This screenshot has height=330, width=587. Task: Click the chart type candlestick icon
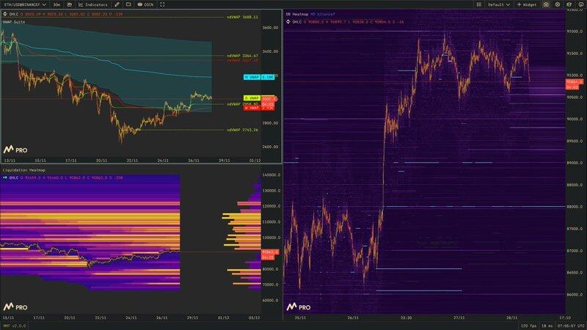[x=70, y=4]
